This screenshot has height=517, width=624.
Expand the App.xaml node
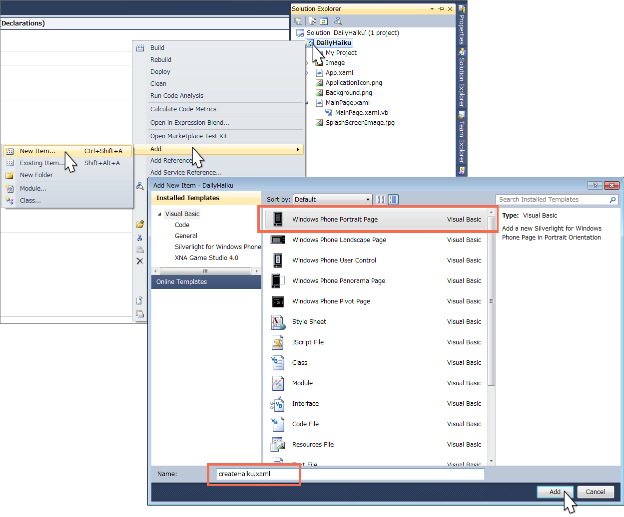pos(307,73)
